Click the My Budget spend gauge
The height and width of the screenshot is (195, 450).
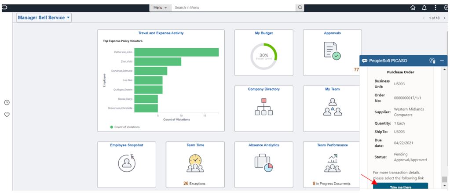[x=264, y=56]
